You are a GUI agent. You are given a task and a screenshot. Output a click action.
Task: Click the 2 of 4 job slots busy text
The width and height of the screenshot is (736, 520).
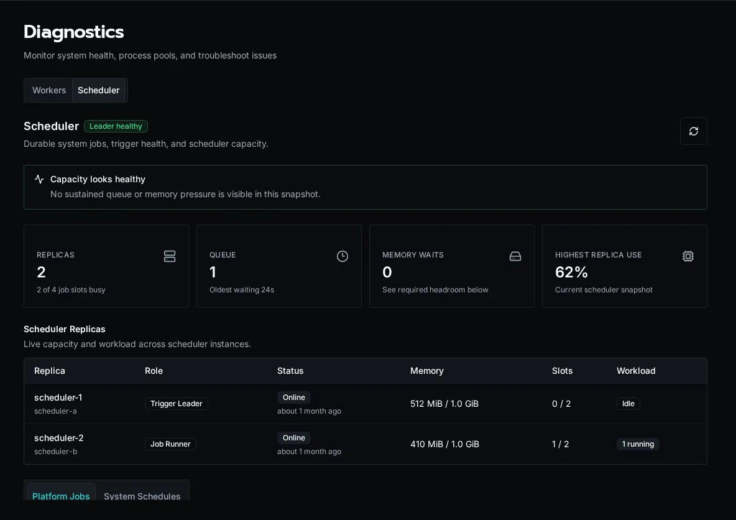(71, 290)
